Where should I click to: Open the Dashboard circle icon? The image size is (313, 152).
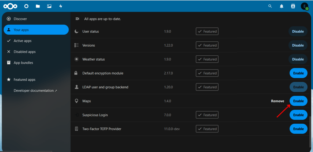pos(26,6)
